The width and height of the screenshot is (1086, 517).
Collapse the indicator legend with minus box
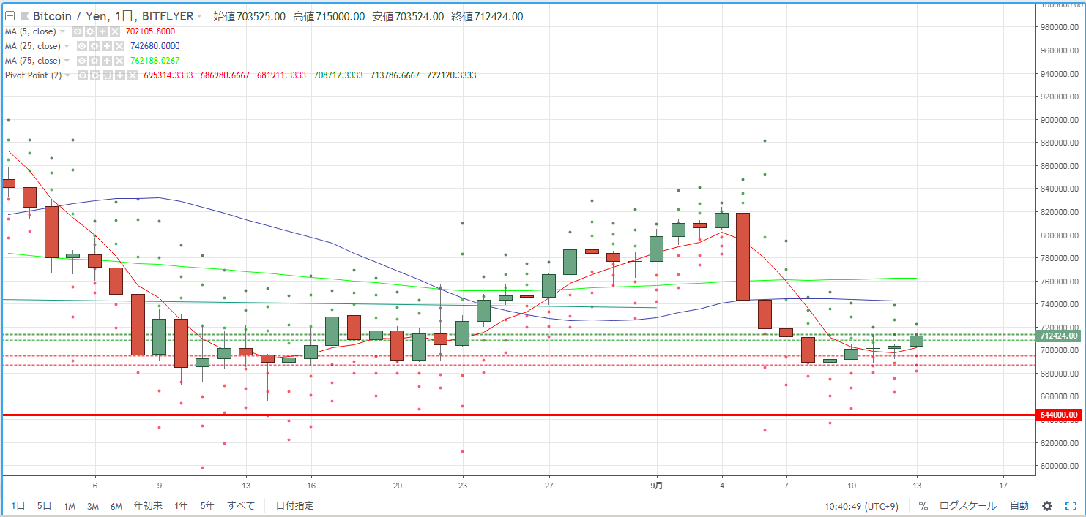pos(10,16)
